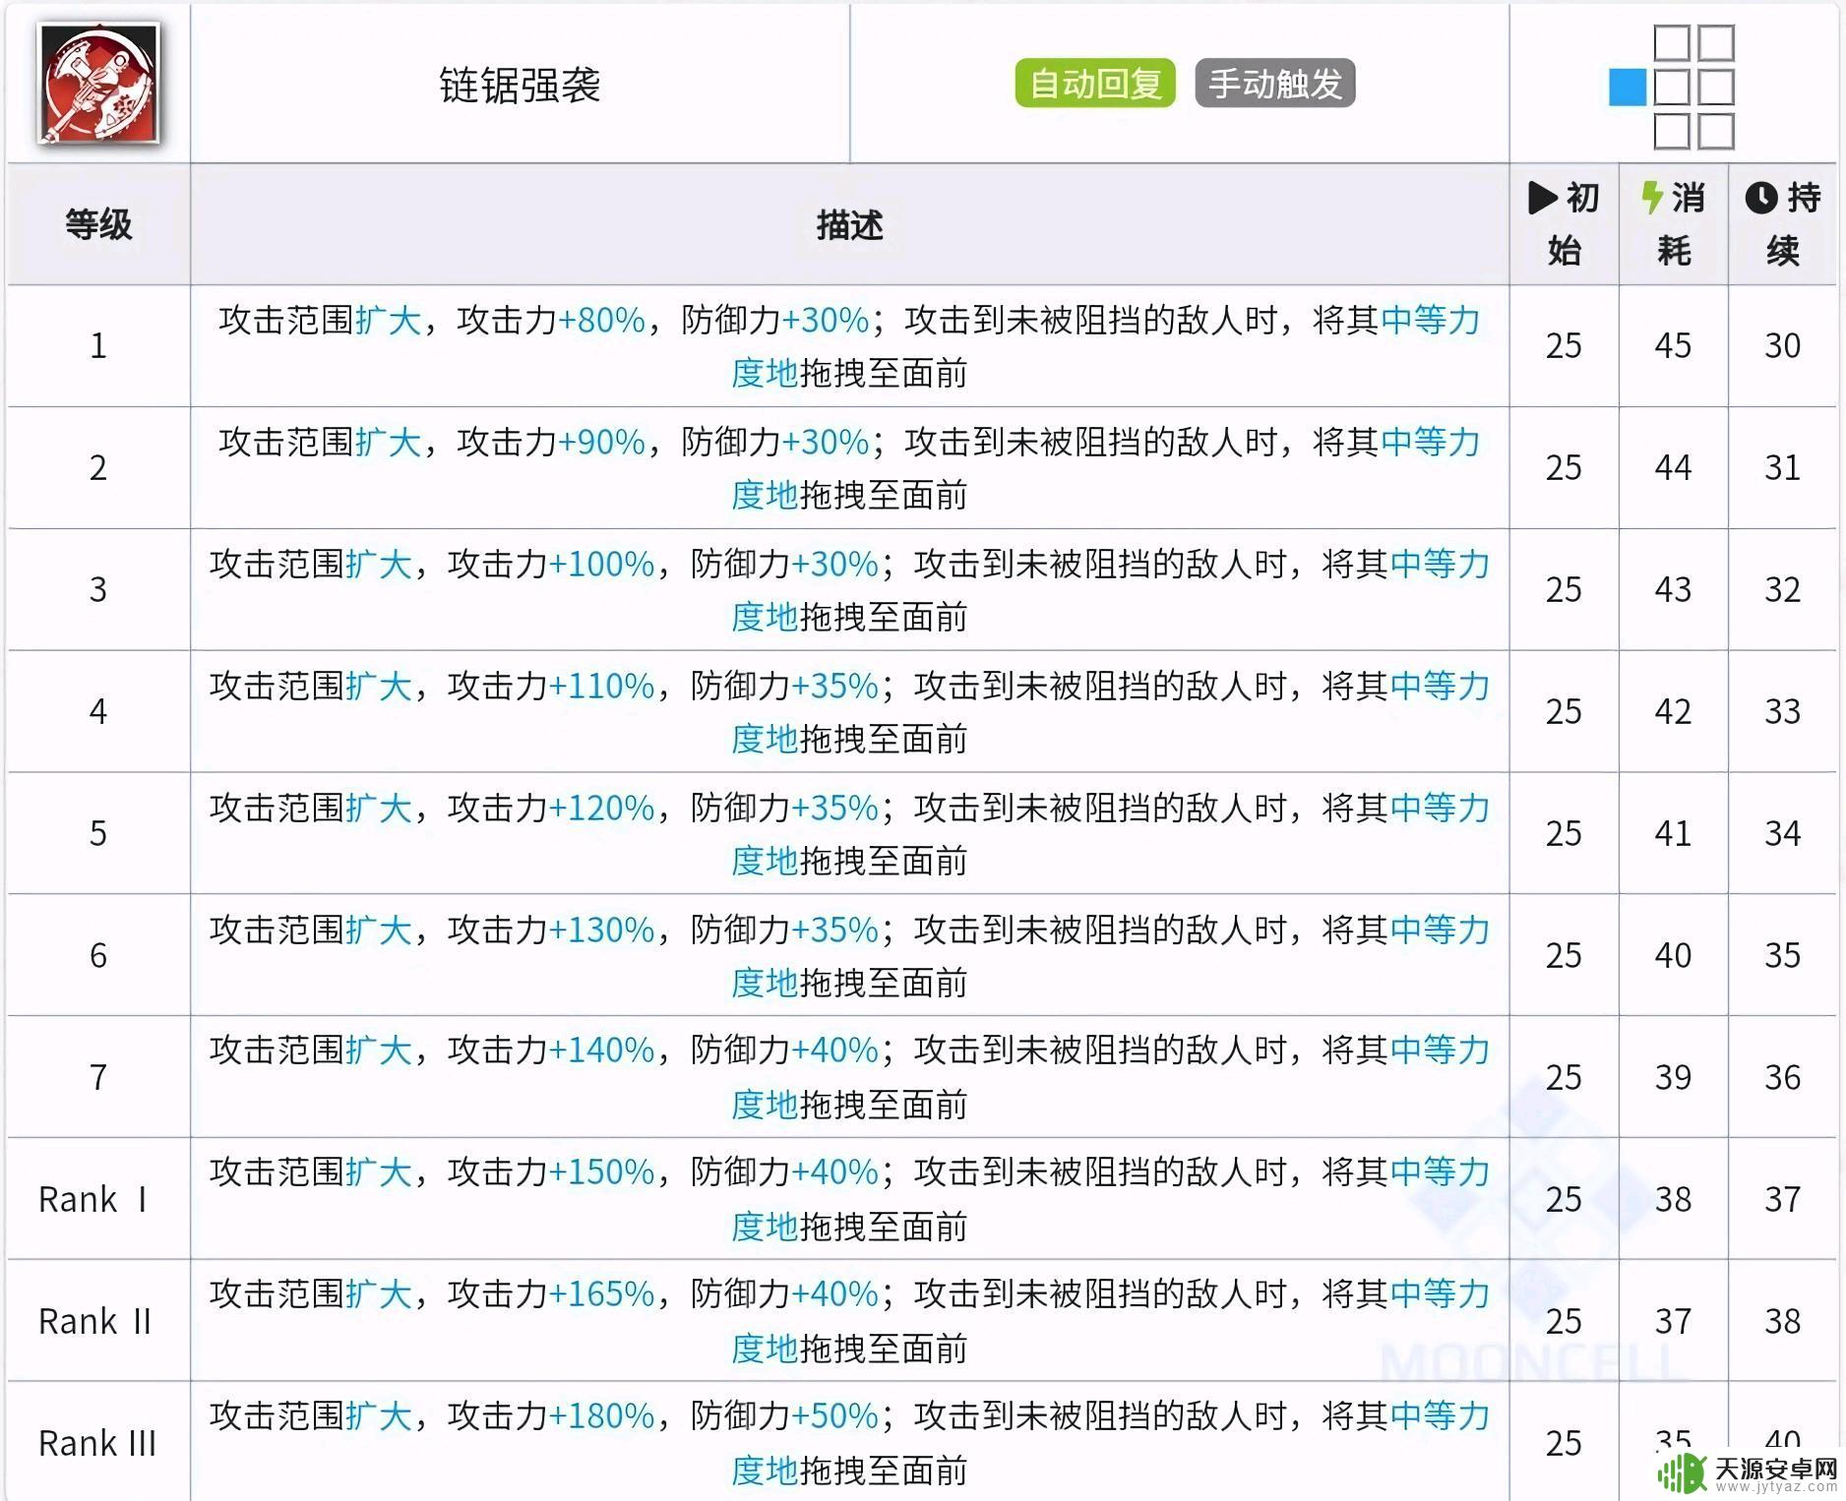Click the attack range grid diagram
This screenshot has width=1846, height=1501.
[x=1672, y=88]
